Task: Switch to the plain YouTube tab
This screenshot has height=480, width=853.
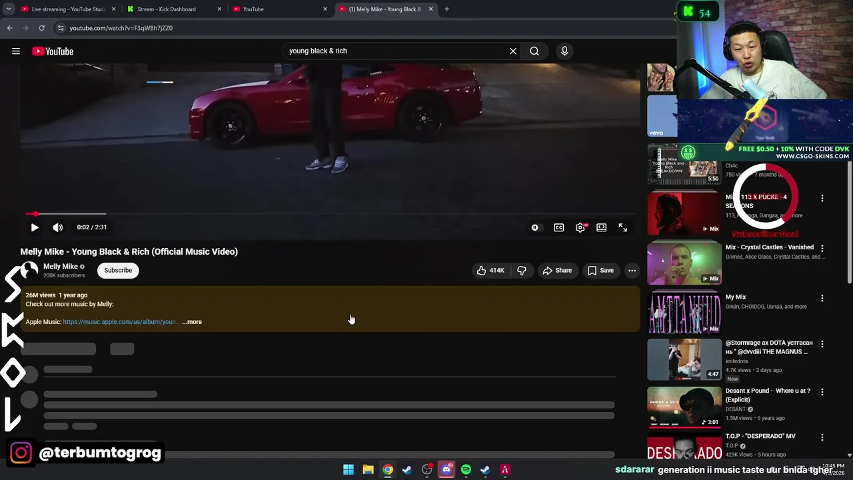Action: click(277, 9)
